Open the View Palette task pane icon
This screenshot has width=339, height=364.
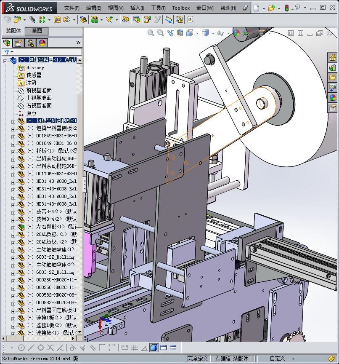333,88
